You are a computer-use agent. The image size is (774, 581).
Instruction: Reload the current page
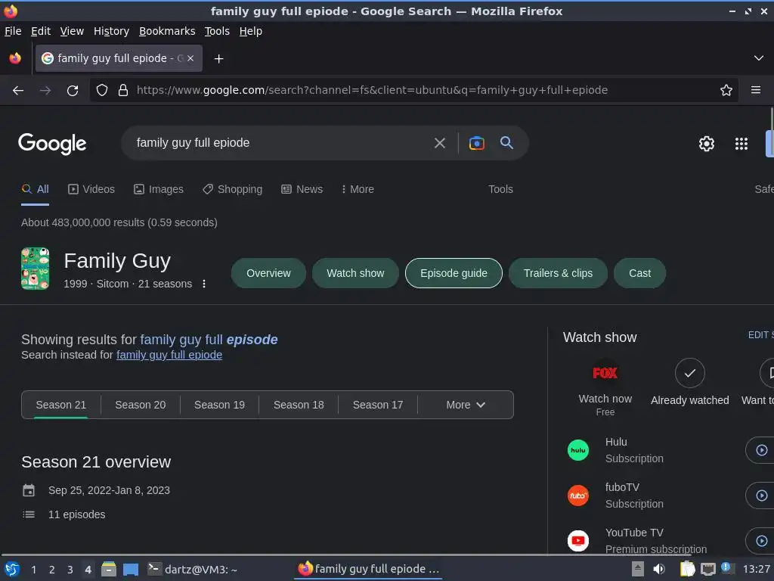coord(73,91)
